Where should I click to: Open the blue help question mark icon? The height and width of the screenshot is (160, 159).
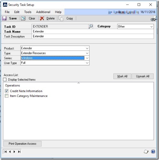(153, 152)
